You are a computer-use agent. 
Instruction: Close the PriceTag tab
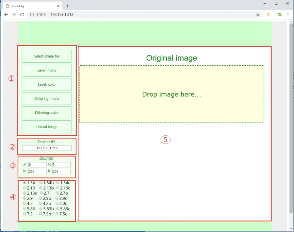(x=58, y=6)
